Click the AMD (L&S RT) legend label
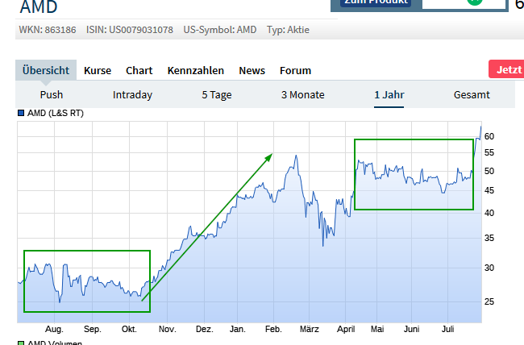524x345 pixels. coord(56,113)
